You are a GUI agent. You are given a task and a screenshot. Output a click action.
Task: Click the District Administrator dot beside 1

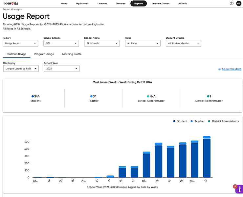coord(208,96)
